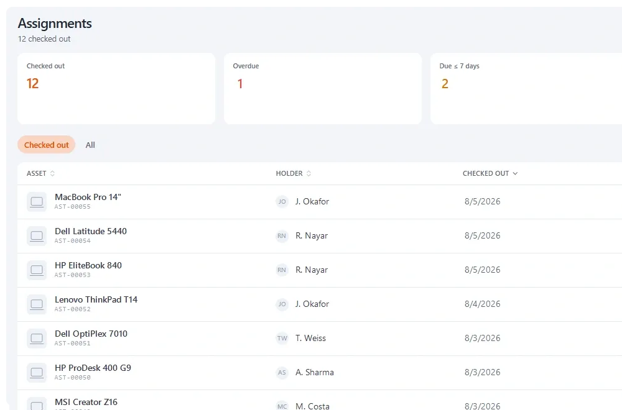Click holder name T. Weiss
Image resolution: width=622 pixels, height=410 pixels.
point(310,339)
